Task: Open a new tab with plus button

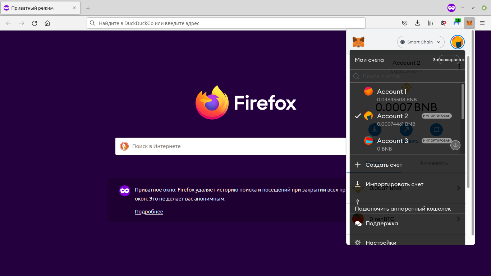Action: [88, 8]
